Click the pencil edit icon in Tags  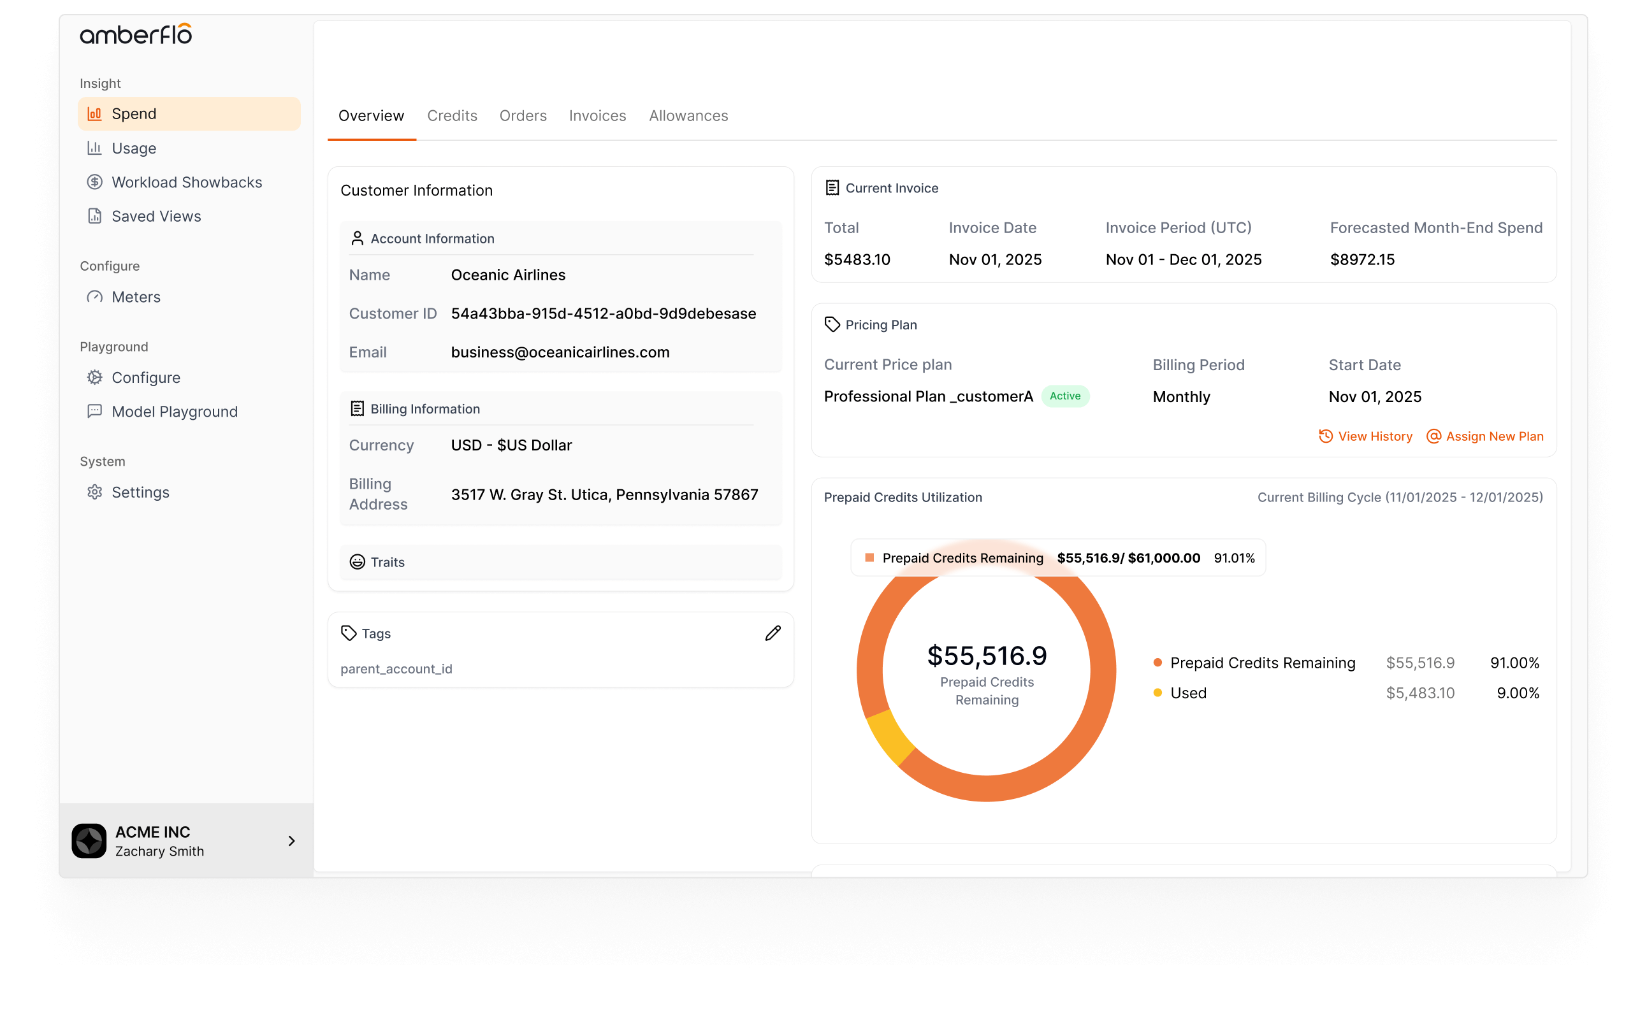point(773,633)
